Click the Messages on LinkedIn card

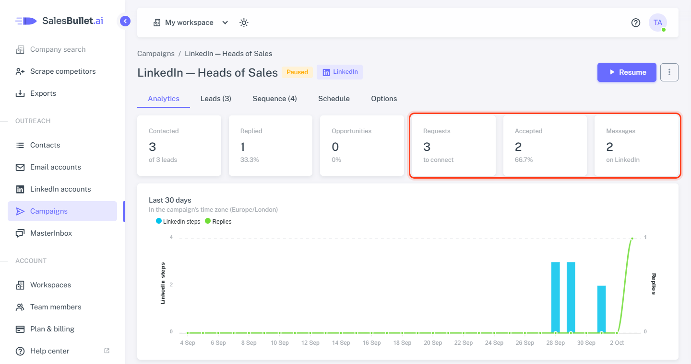coord(636,146)
